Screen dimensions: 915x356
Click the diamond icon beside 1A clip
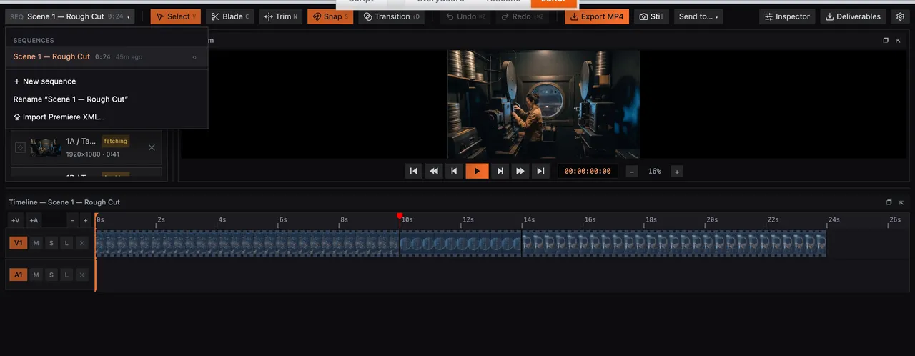click(x=20, y=147)
